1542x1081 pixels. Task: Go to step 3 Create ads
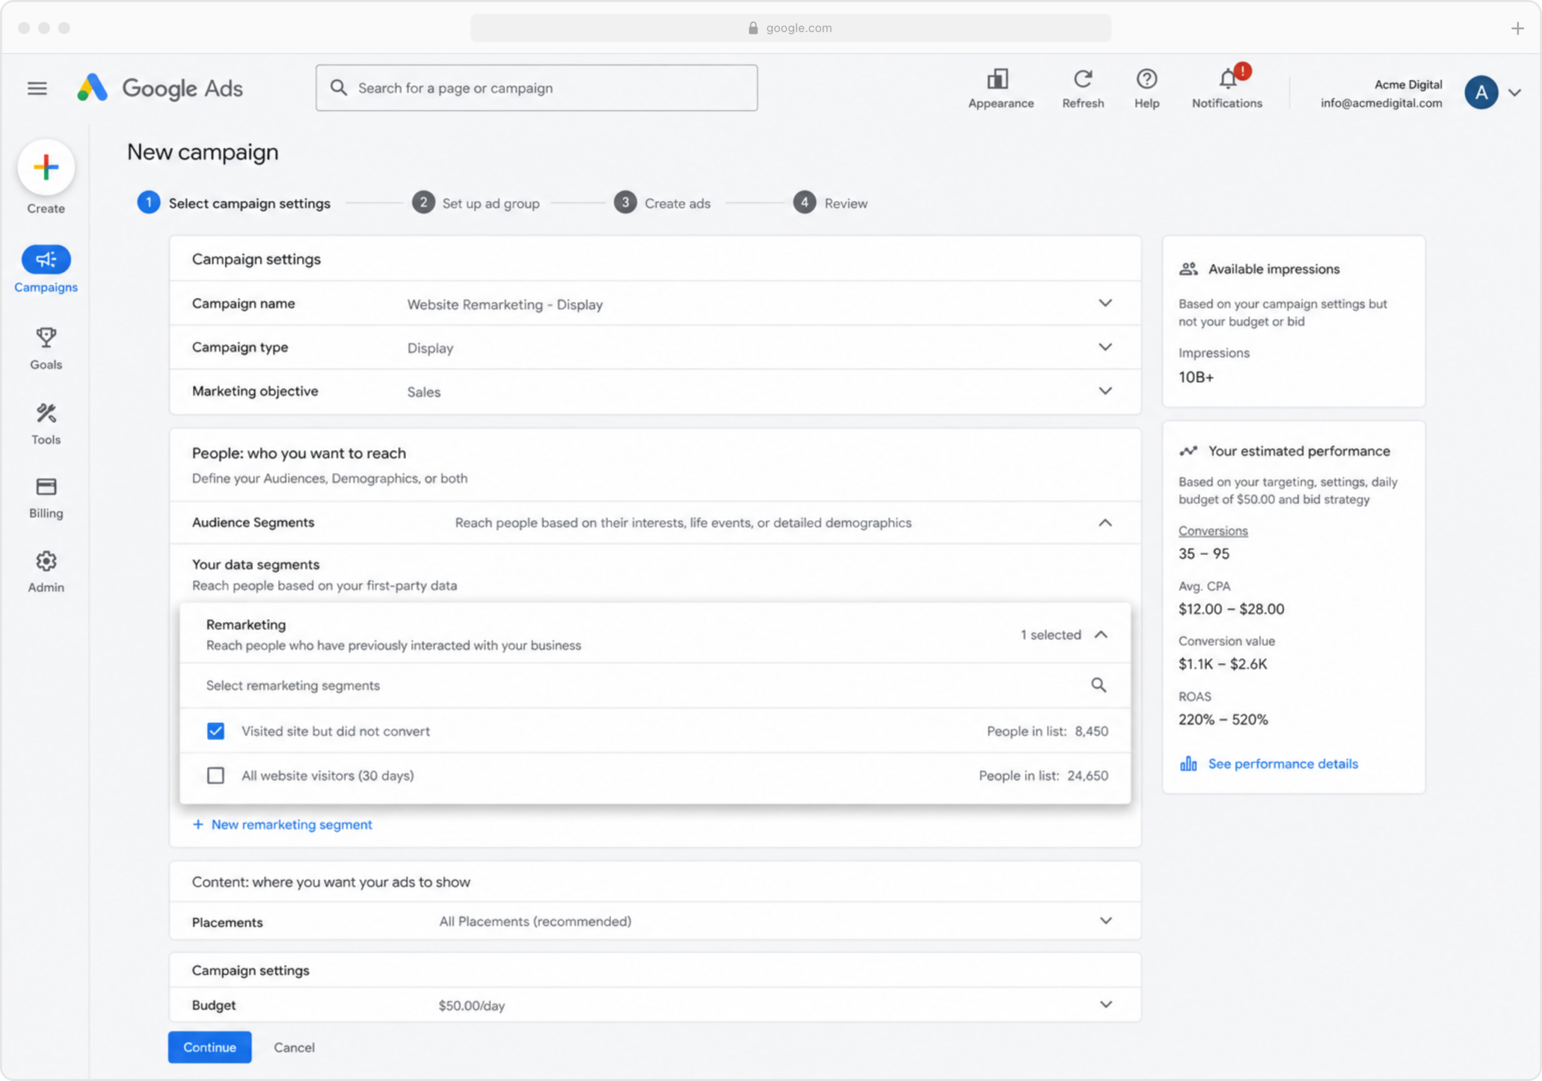click(662, 203)
